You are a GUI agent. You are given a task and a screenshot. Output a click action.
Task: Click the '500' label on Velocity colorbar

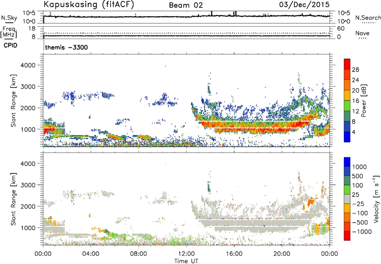click(358, 176)
